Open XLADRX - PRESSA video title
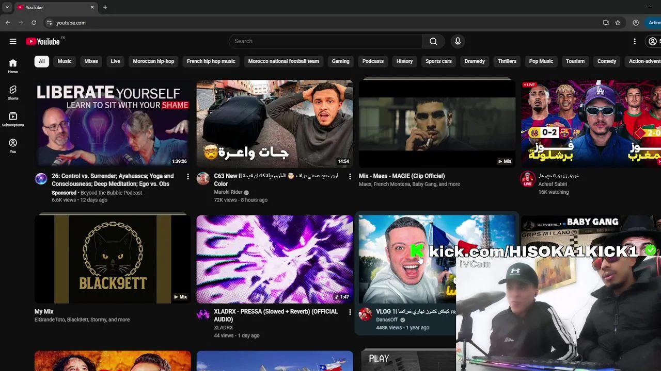661x371 pixels. point(276,315)
